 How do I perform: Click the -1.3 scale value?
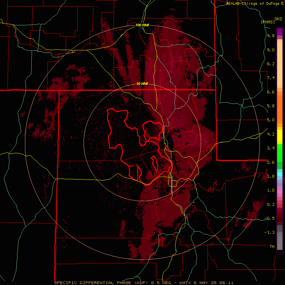point(269,232)
